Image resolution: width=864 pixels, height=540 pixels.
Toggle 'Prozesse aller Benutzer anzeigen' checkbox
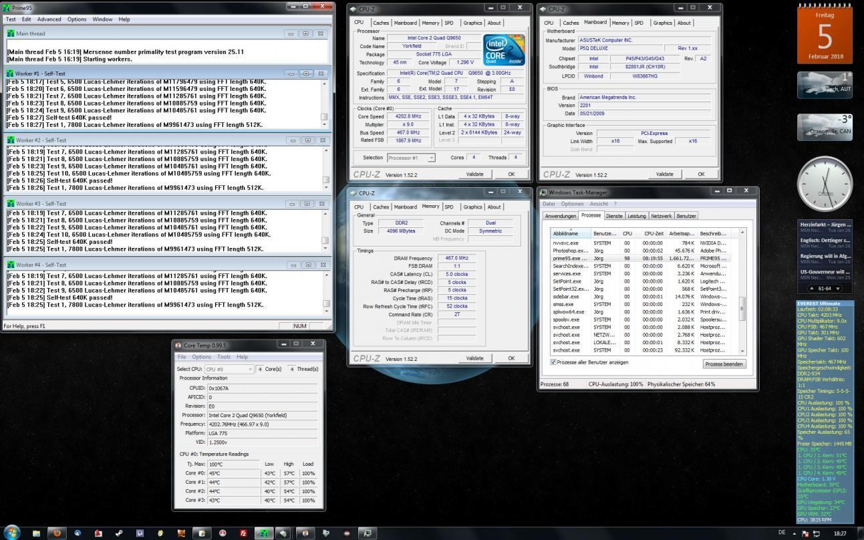553,362
